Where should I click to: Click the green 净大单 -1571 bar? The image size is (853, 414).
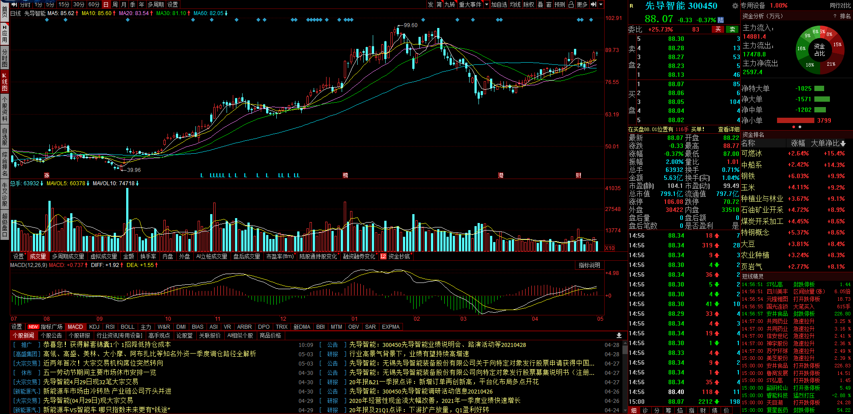822,99
